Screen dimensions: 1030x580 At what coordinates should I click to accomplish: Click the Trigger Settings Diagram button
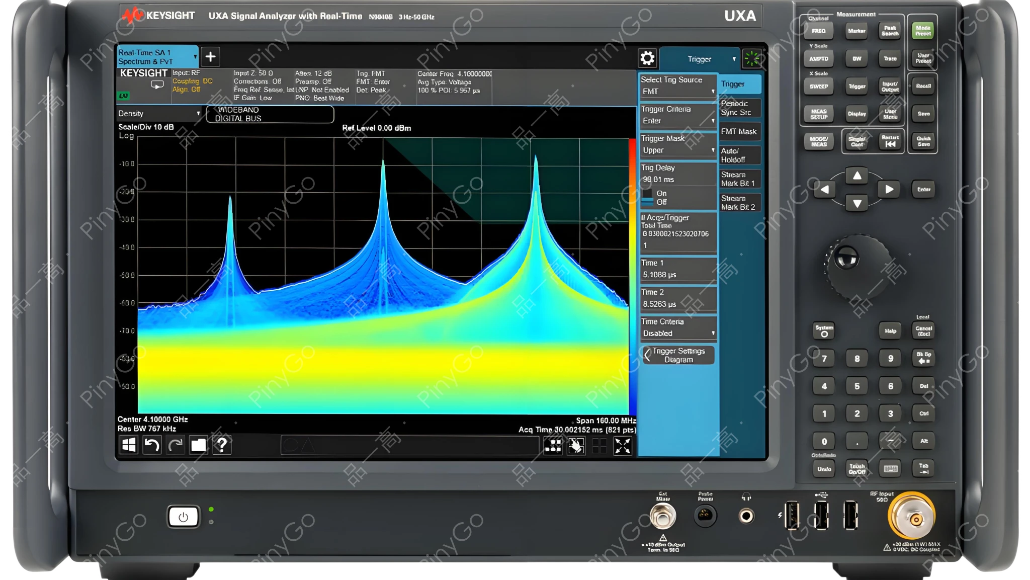point(678,356)
